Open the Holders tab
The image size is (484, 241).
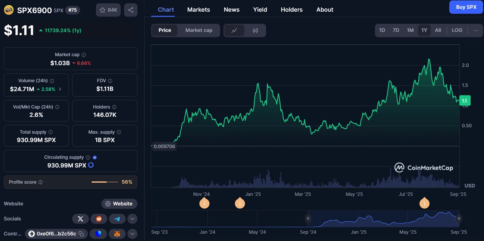pos(292,10)
